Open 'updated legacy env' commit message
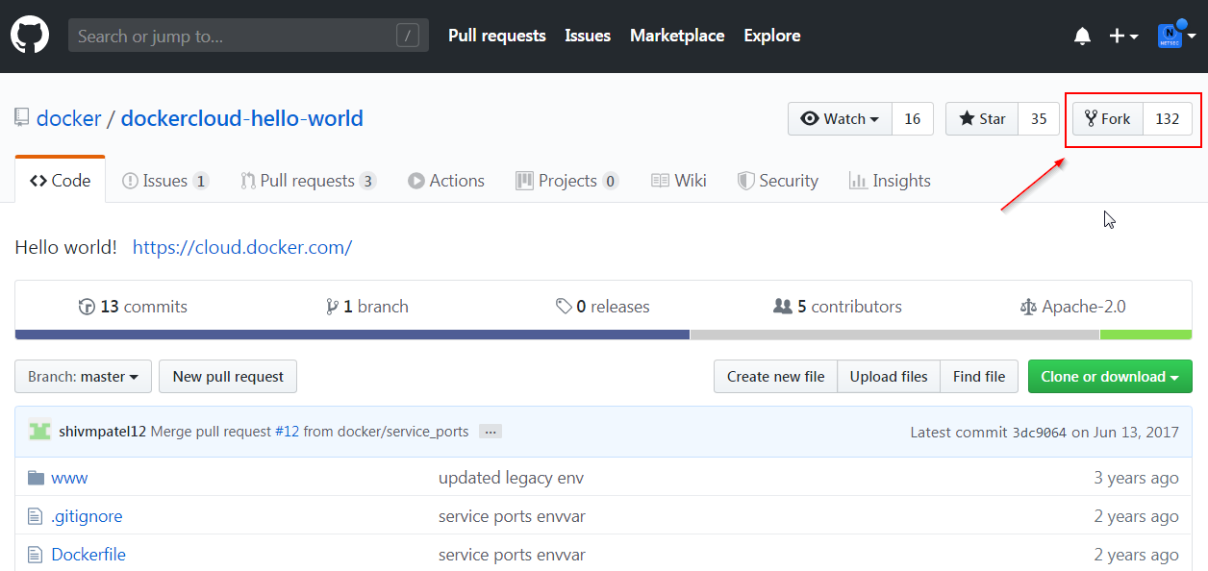The width and height of the screenshot is (1208, 571). pos(511,478)
